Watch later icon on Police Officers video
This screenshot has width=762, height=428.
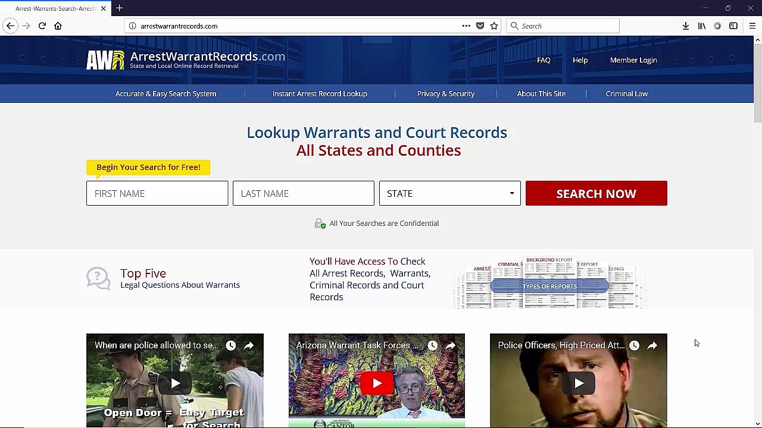click(x=635, y=345)
